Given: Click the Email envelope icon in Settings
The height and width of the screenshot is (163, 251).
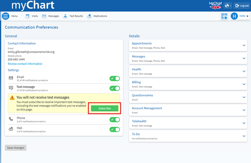Looking at the screenshot, I should [11, 78].
